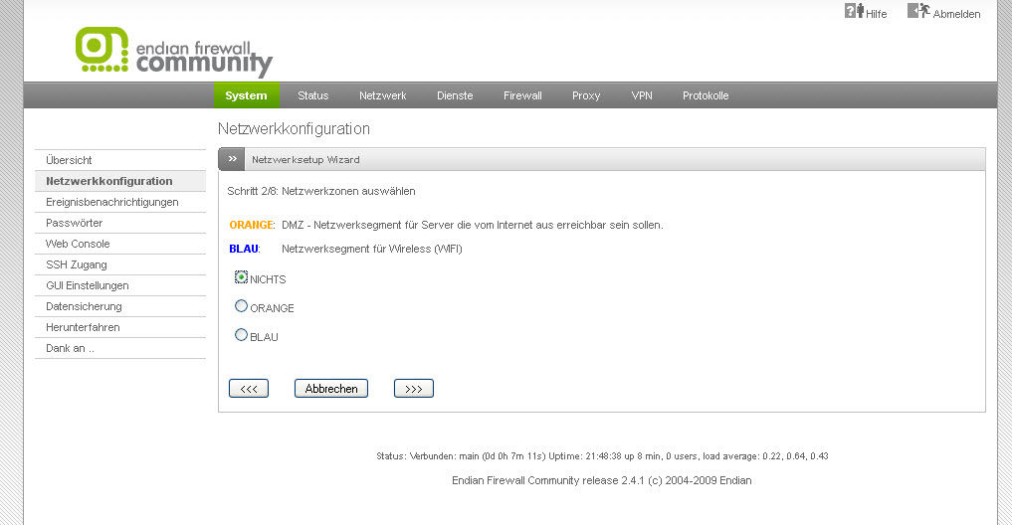Click the Netzwerksetup Wizard double-arrow icon
Image resolution: width=1012 pixels, height=525 pixels.
[231, 159]
